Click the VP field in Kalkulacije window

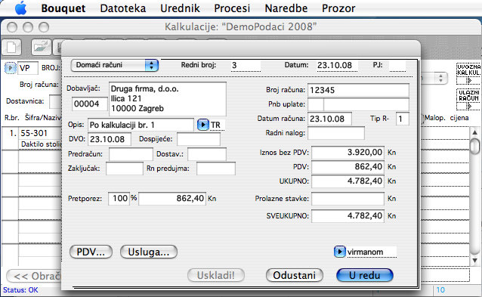28,68
